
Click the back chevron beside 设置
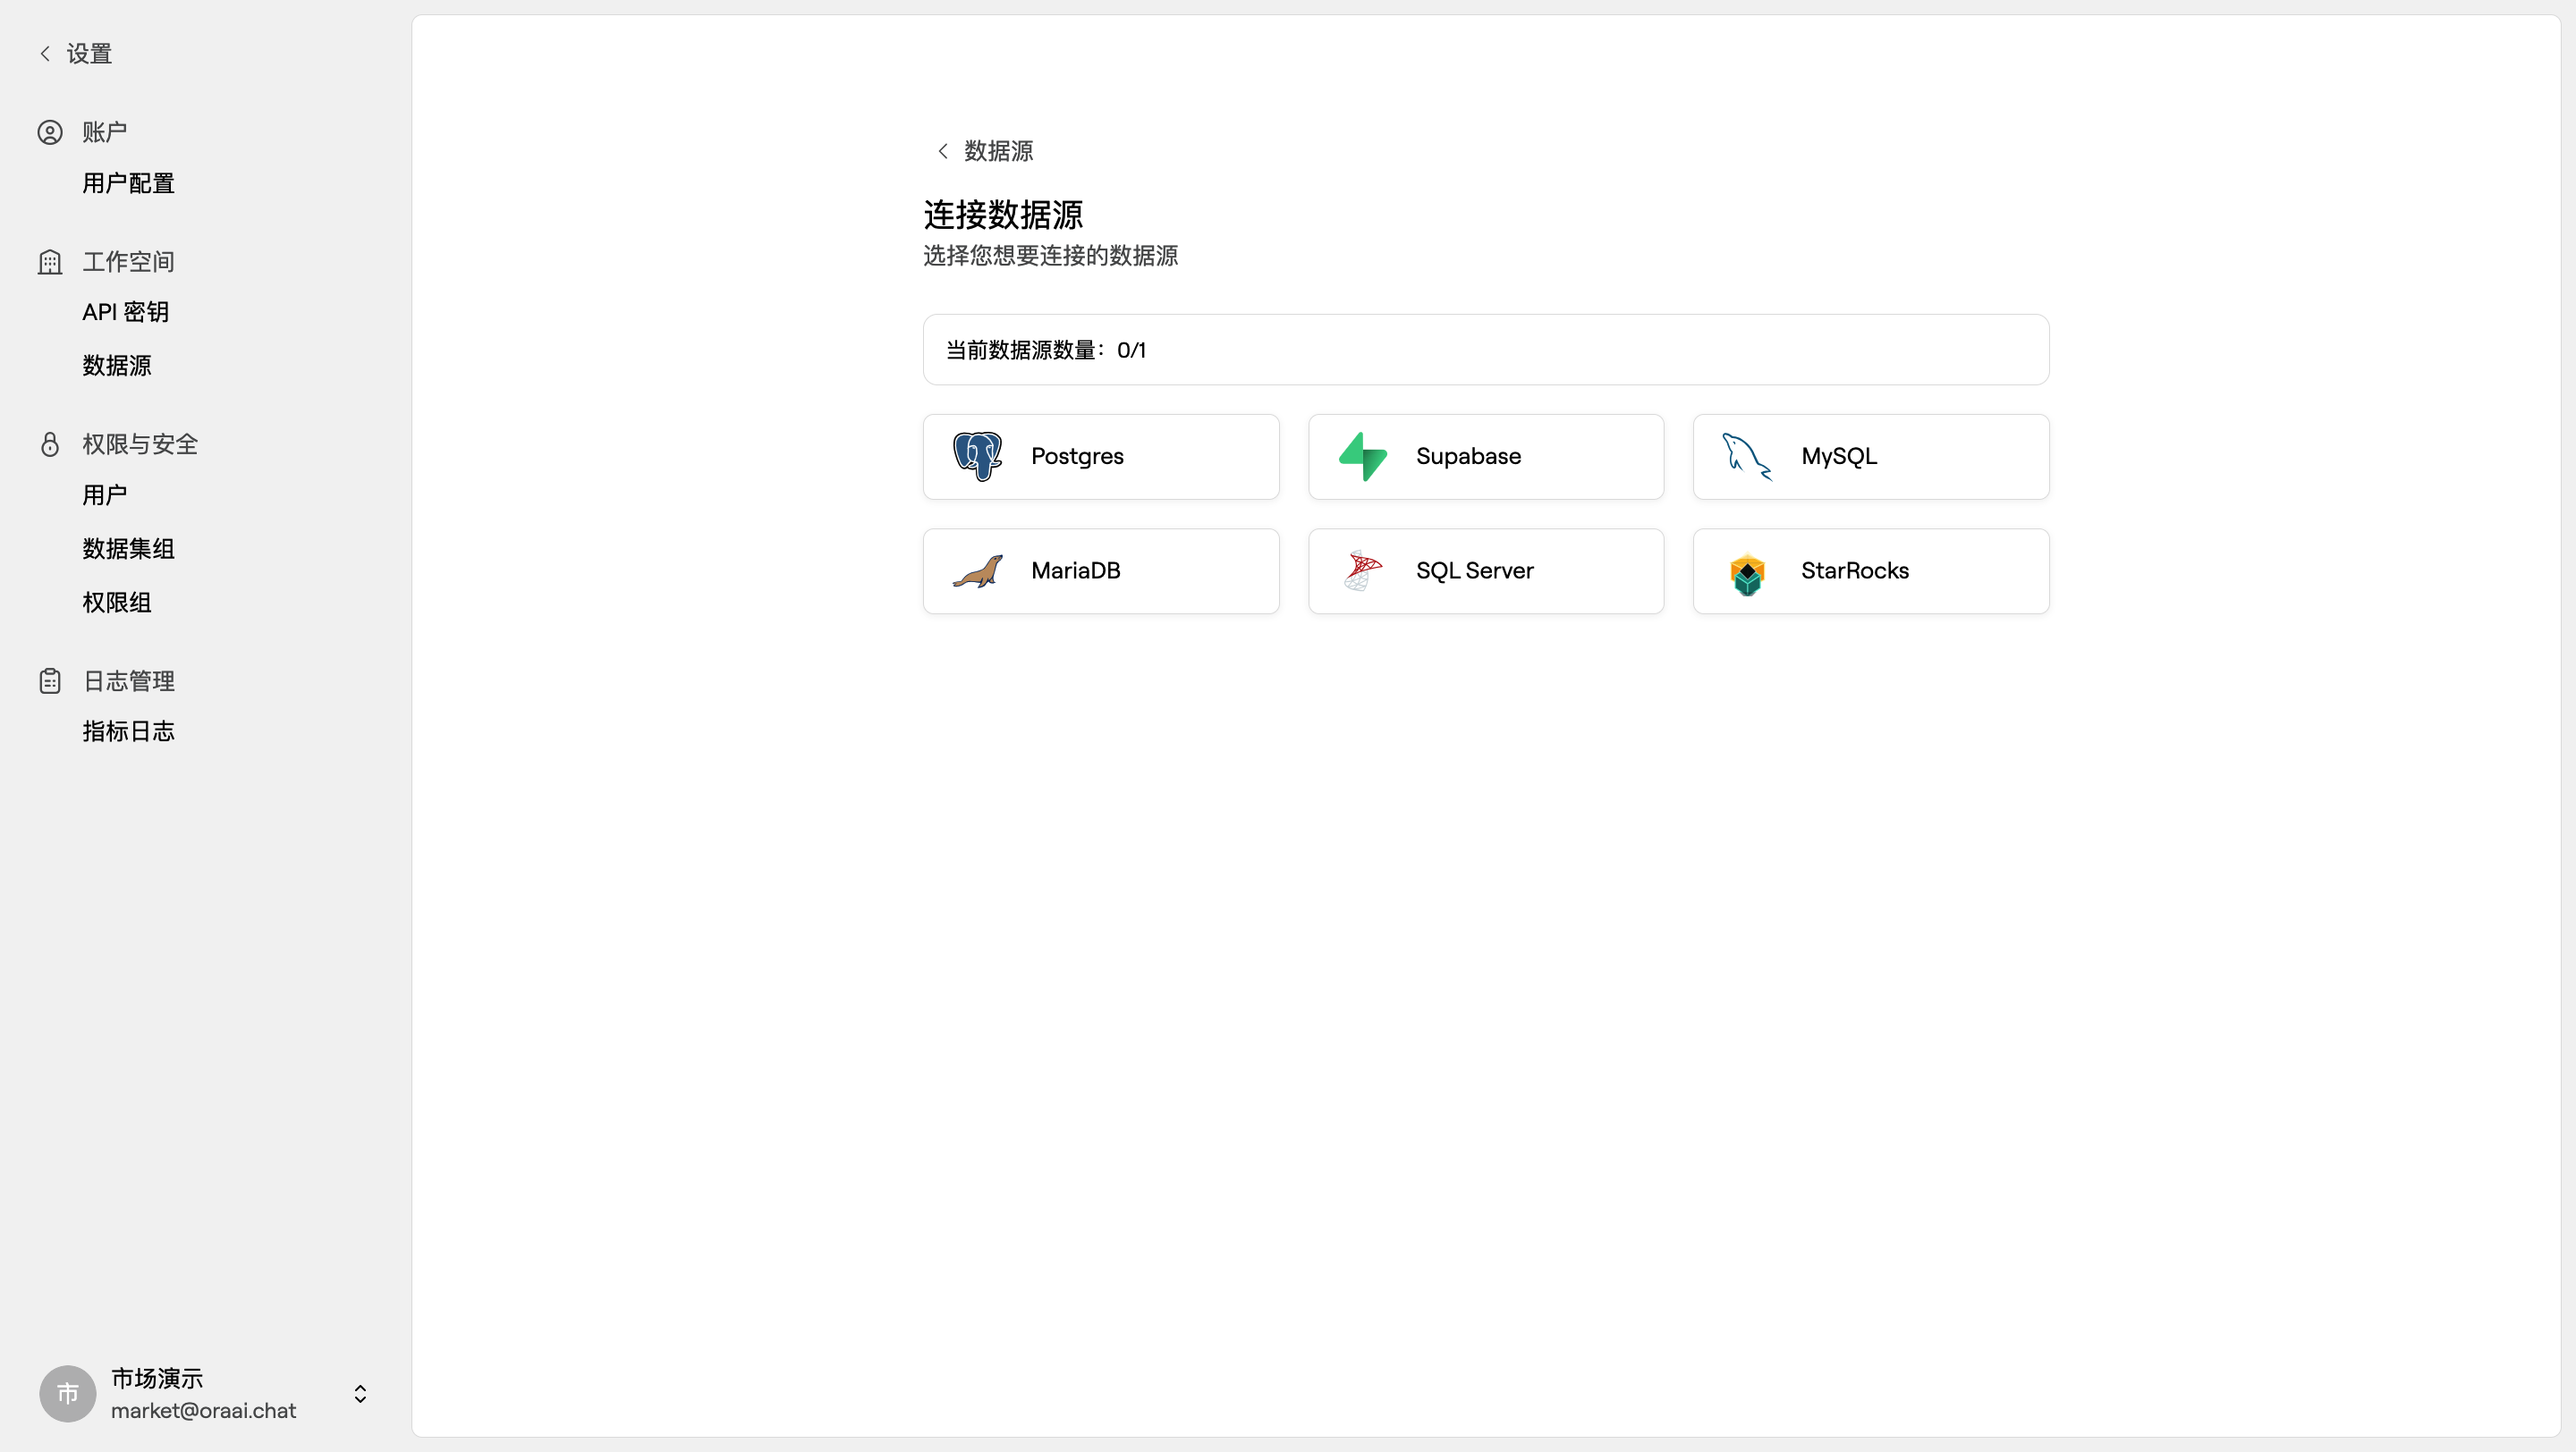tap(45, 53)
